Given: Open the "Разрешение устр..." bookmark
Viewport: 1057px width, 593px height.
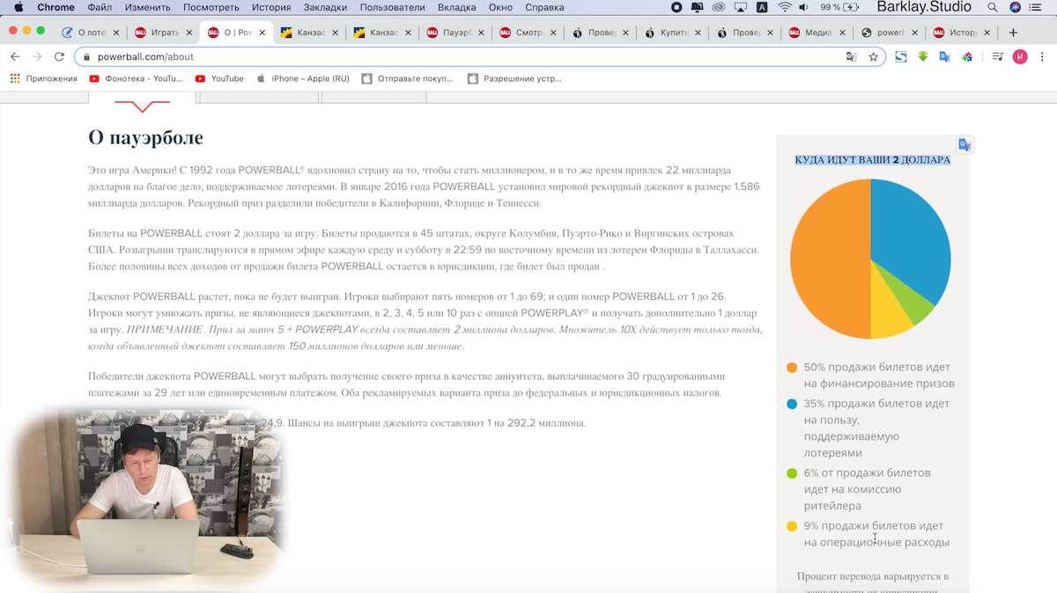Looking at the screenshot, I should [x=514, y=78].
